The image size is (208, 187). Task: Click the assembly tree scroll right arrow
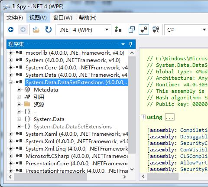pos(124,177)
